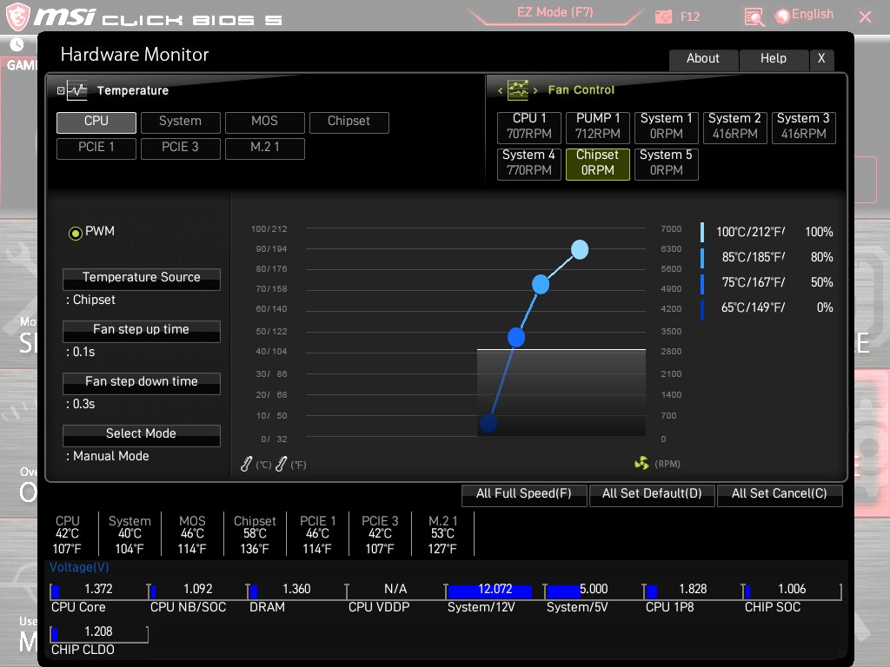The height and width of the screenshot is (667, 890).
Task: Click the 50% fan curve point
Action: coord(516,338)
